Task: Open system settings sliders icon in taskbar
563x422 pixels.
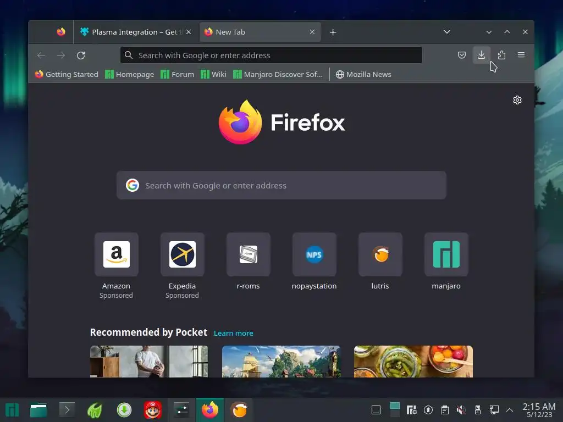Action: [181, 410]
